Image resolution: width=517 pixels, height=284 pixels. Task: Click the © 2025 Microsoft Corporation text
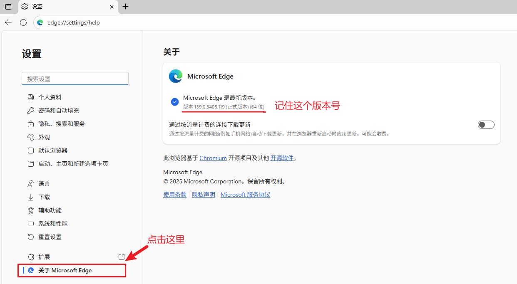point(224,181)
